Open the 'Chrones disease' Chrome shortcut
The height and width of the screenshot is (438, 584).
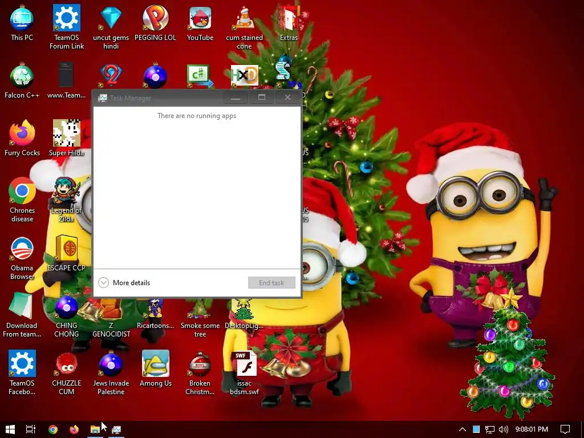coord(22,200)
